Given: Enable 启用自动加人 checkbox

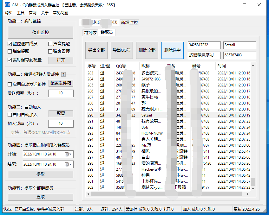Looking at the screenshot, I should pos(10,115).
